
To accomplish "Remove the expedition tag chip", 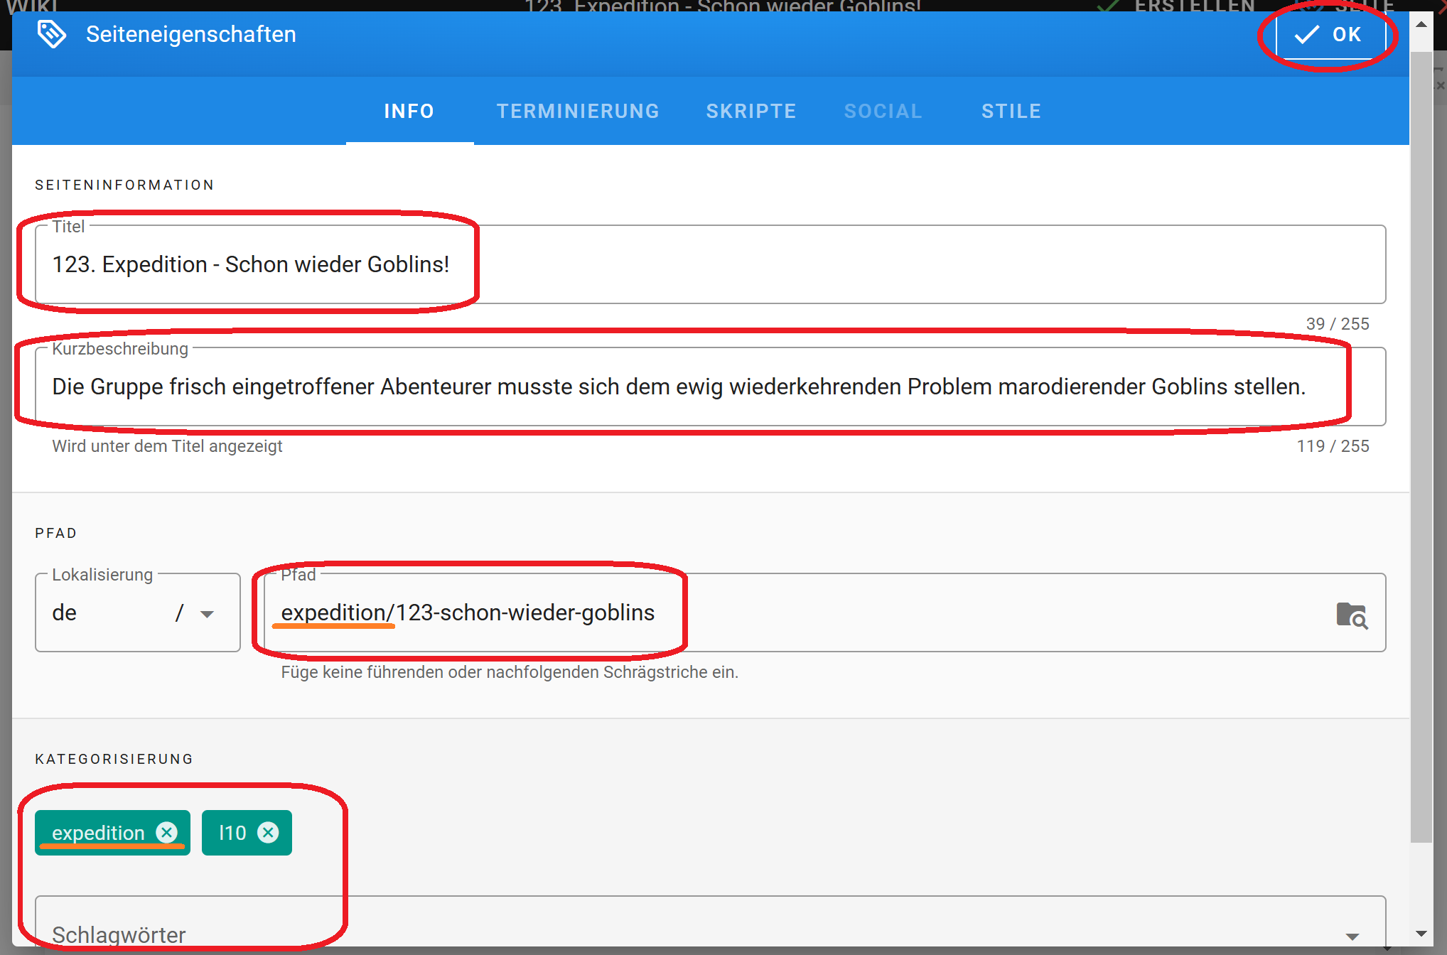I will coord(167,832).
